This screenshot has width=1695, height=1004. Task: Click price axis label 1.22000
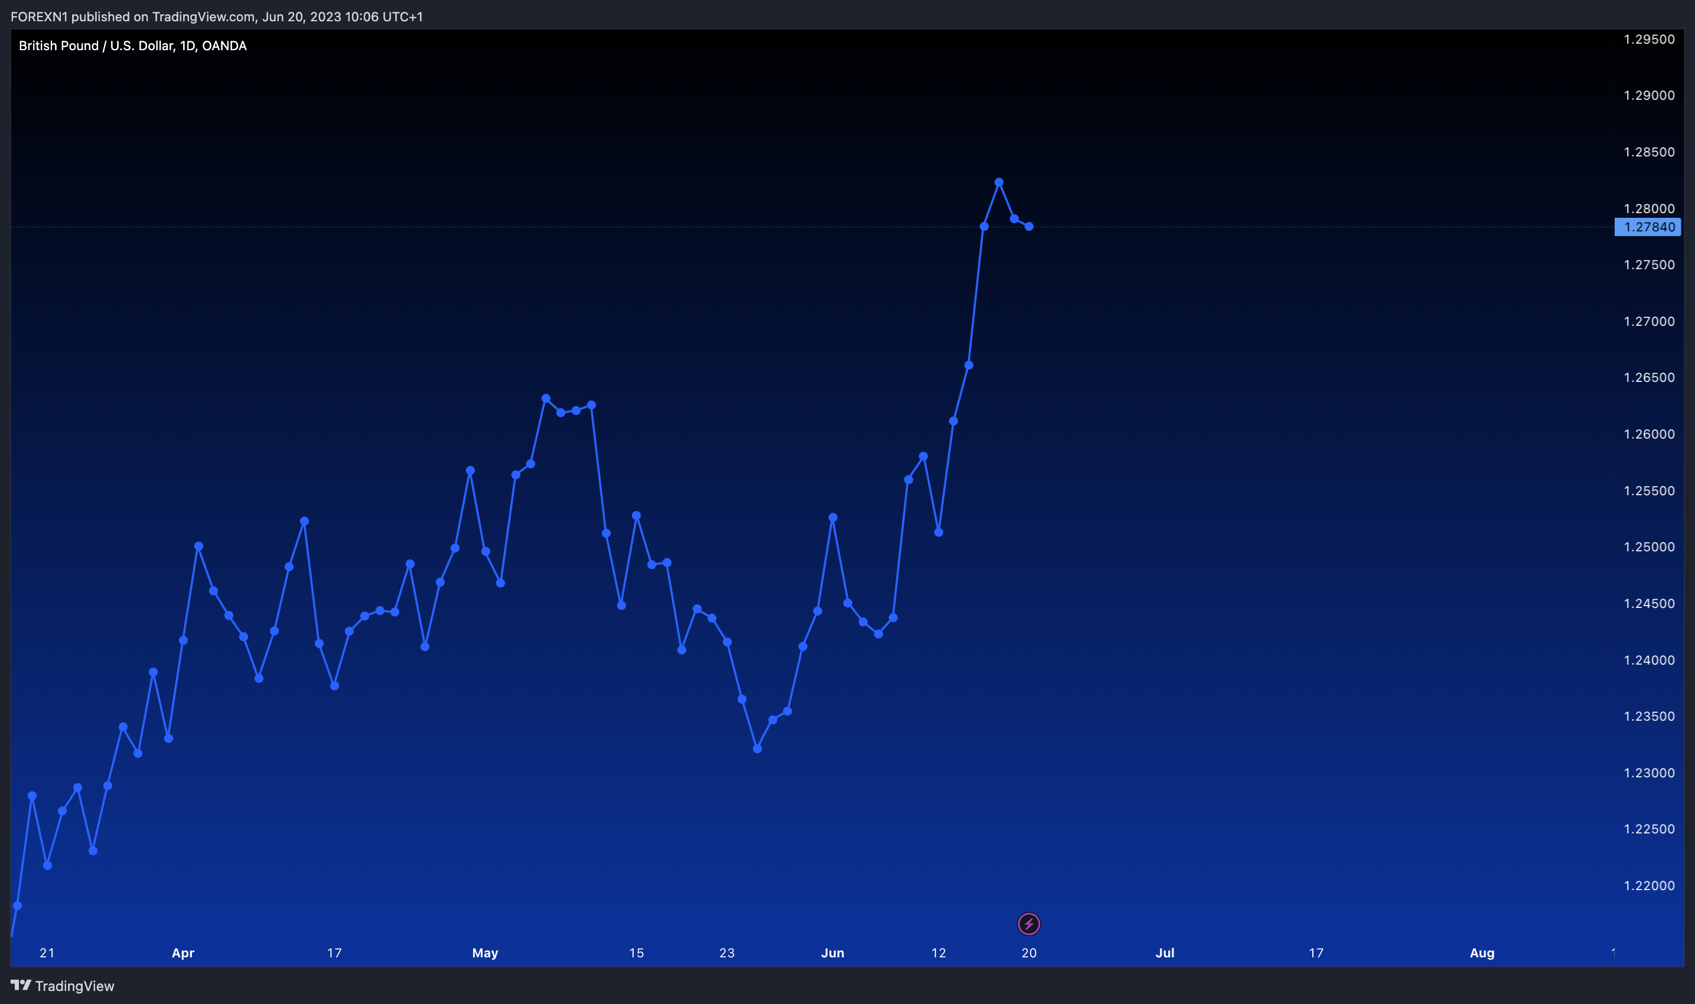pos(1649,885)
